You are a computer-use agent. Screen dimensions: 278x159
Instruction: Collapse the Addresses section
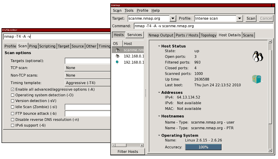pos(159,92)
